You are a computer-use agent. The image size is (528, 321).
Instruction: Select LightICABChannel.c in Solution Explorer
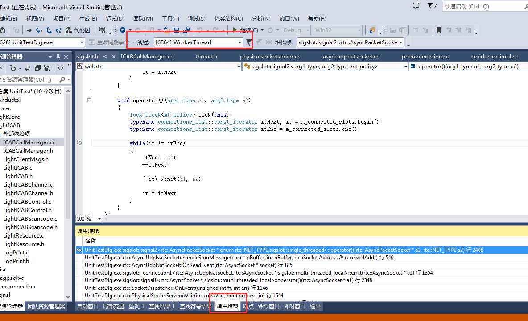click(28, 185)
